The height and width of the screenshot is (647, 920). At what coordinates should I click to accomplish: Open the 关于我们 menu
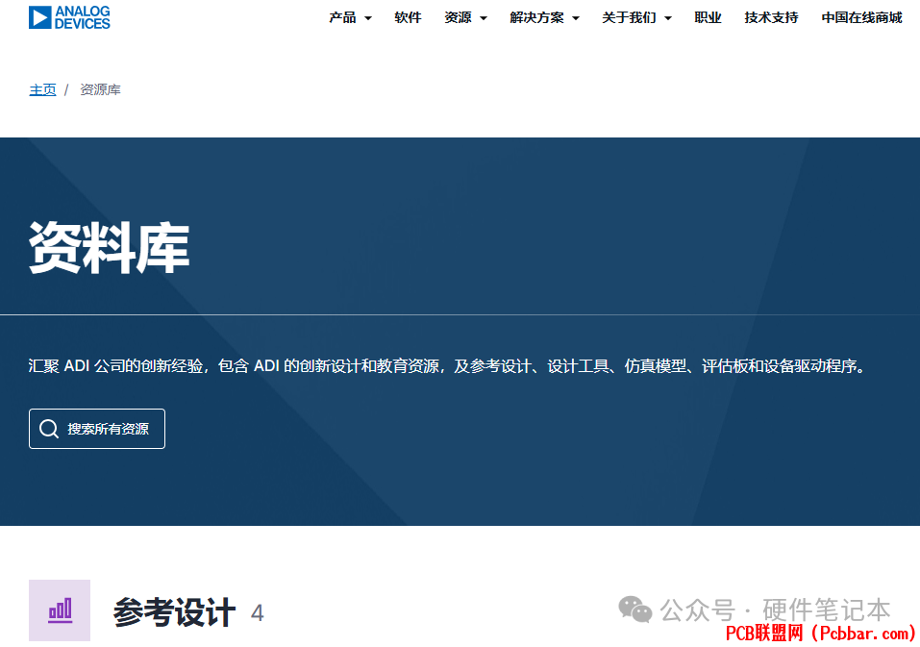click(x=629, y=17)
